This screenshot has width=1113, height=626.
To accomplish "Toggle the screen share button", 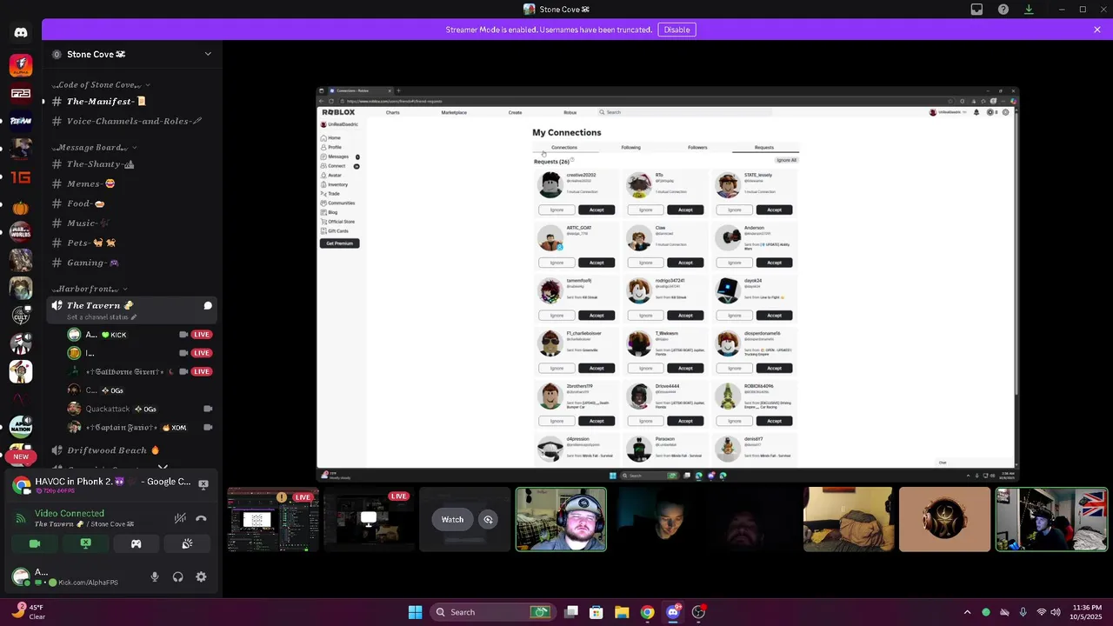I will click(85, 543).
